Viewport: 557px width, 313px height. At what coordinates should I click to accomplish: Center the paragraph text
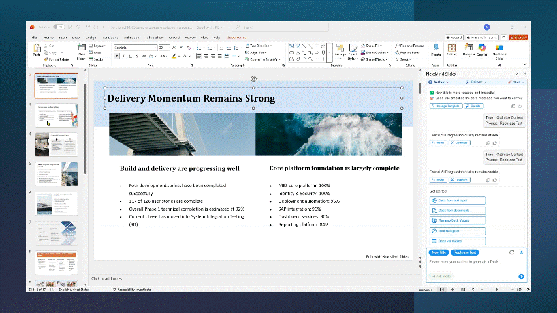pos(206,56)
